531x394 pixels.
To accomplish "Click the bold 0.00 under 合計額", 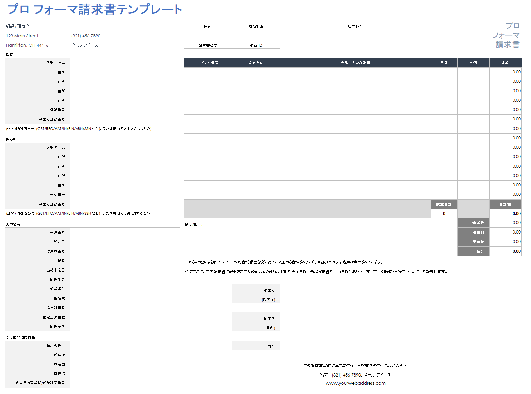I will click(505, 213).
